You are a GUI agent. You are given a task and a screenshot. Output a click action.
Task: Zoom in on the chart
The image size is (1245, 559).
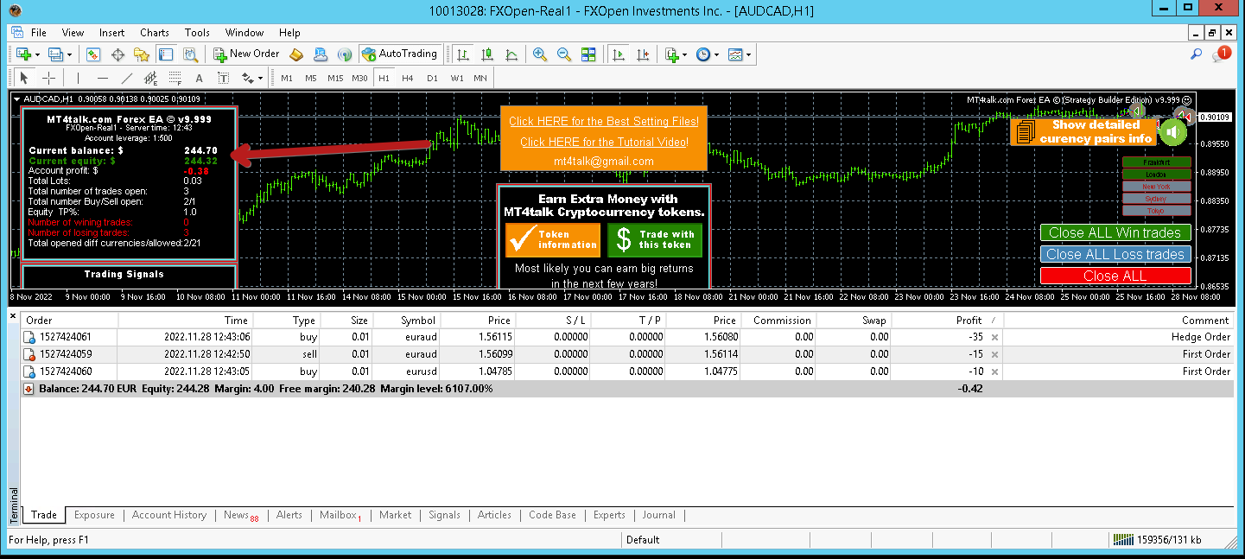tap(540, 54)
